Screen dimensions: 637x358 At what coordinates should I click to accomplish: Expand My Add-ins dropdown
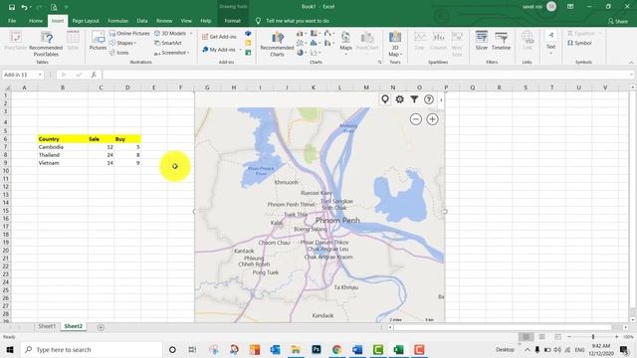pos(241,50)
